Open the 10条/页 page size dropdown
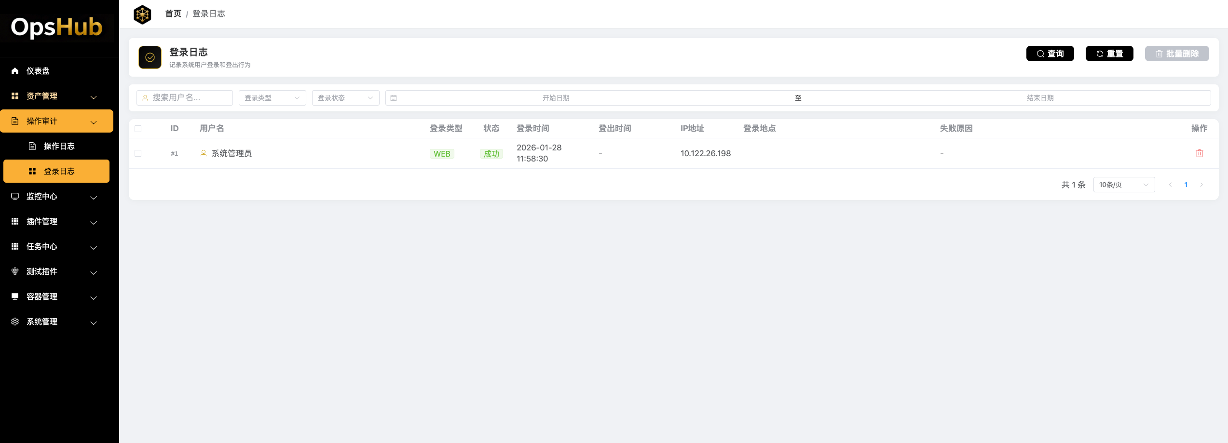Image resolution: width=1228 pixels, height=443 pixels. pos(1123,185)
